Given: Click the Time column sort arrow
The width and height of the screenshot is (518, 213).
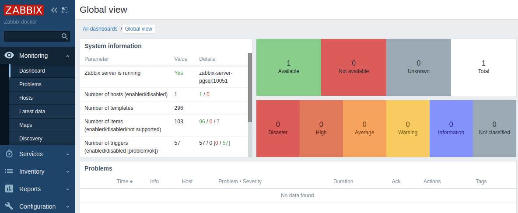Looking at the screenshot, I should click(131, 182).
